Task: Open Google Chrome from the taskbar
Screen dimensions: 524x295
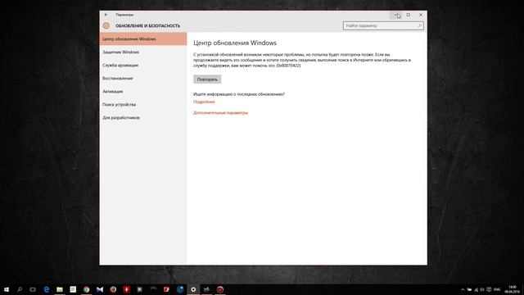Action: [87, 289]
